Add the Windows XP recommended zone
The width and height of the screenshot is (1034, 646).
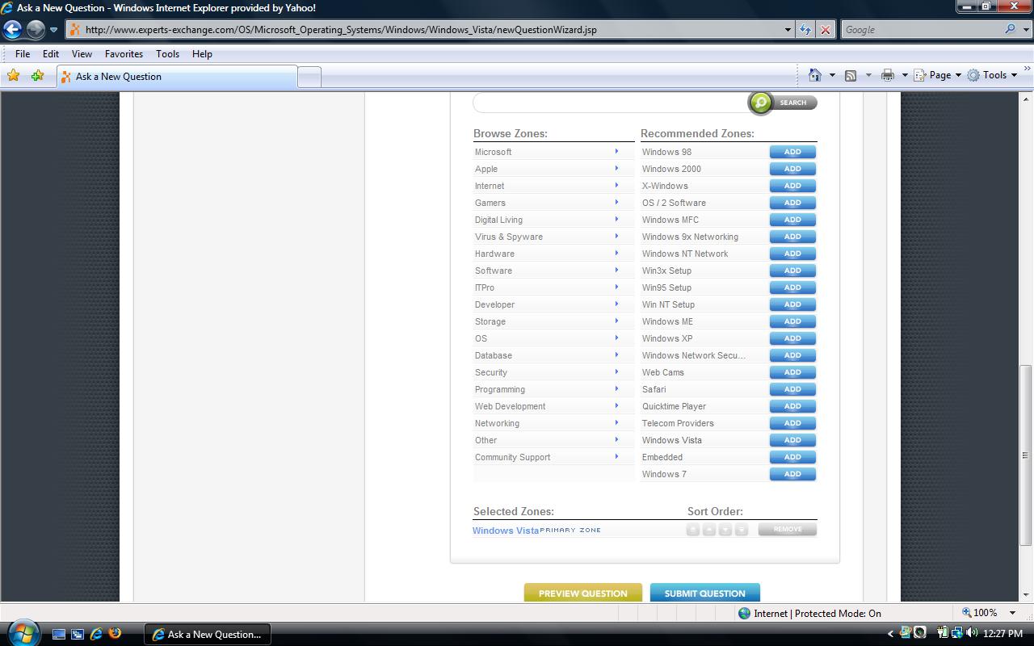[x=792, y=338]
